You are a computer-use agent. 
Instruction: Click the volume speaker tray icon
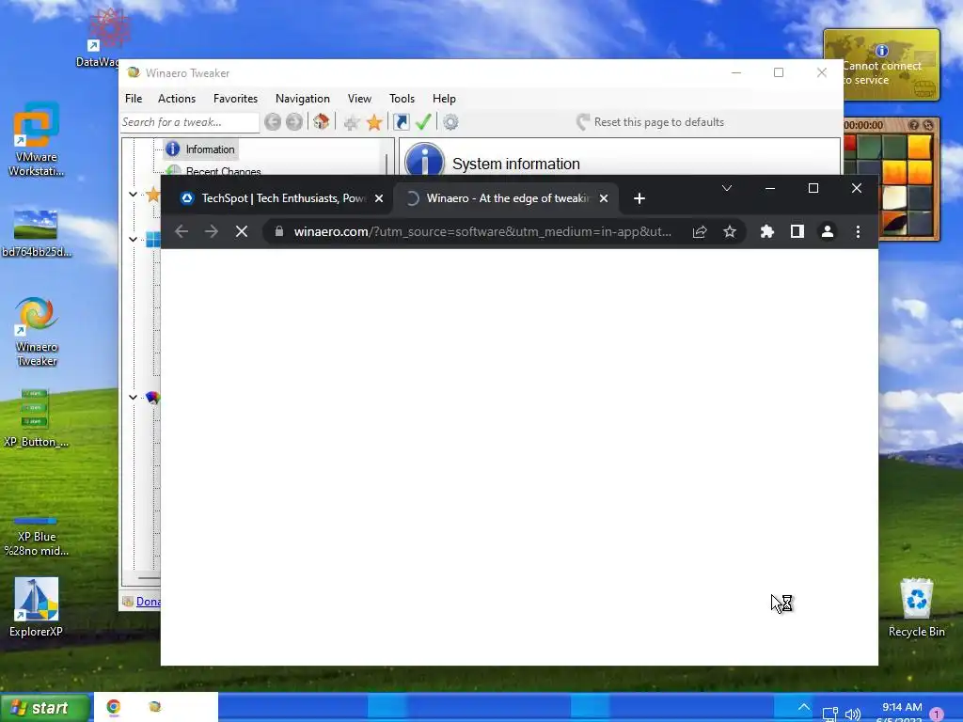pos(852,714)
